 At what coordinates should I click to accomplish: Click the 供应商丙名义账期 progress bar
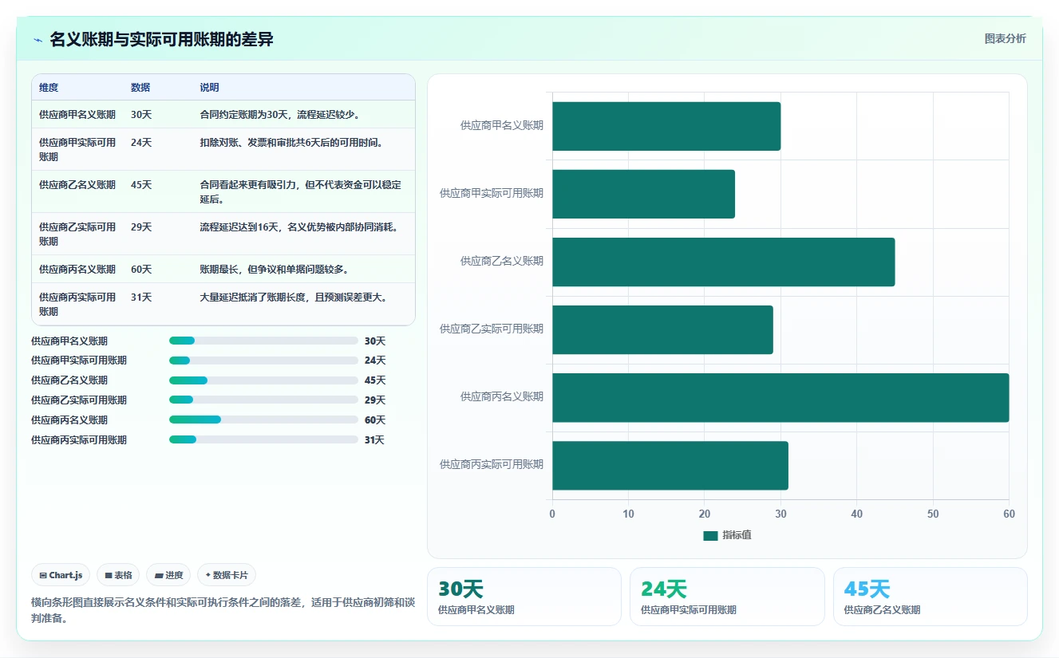(263, 420)
